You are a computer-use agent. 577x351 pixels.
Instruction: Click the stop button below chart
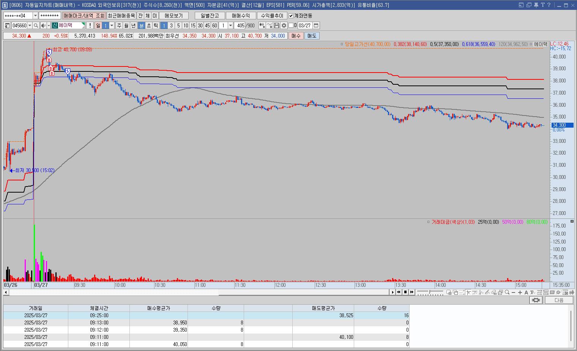[x=405, y=292]
